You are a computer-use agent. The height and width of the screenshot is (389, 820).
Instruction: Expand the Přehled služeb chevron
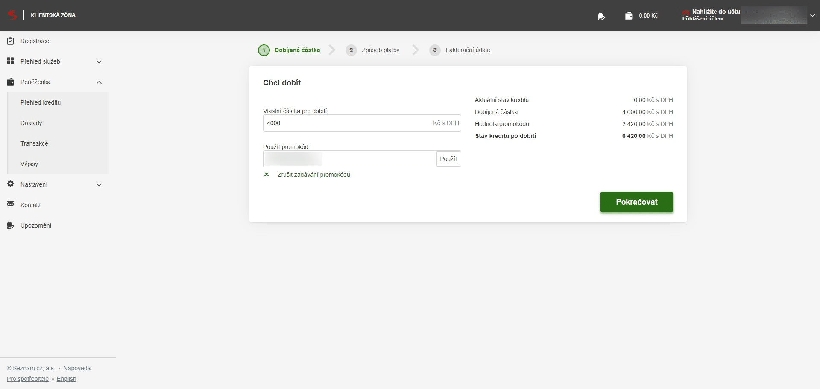click(99, 62)
